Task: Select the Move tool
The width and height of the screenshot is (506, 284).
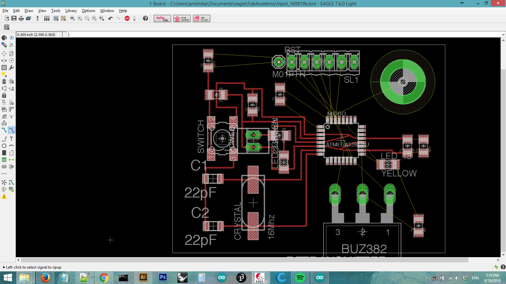Action: point(4,53)
